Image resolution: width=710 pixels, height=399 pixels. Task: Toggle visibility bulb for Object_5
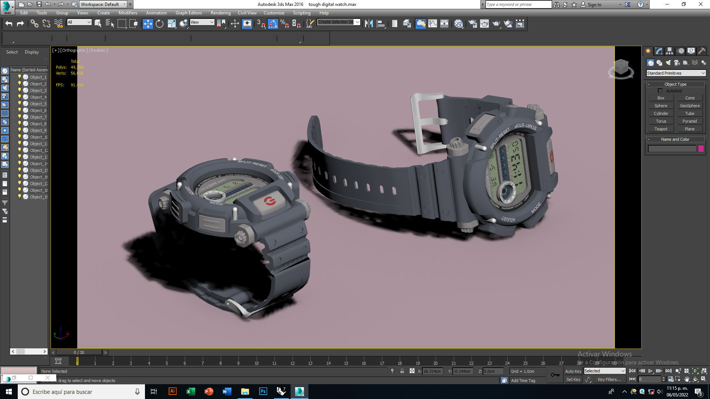(x=20, y=103)
